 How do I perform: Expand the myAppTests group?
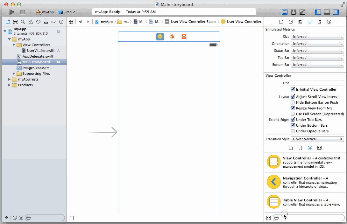[9, 79]
